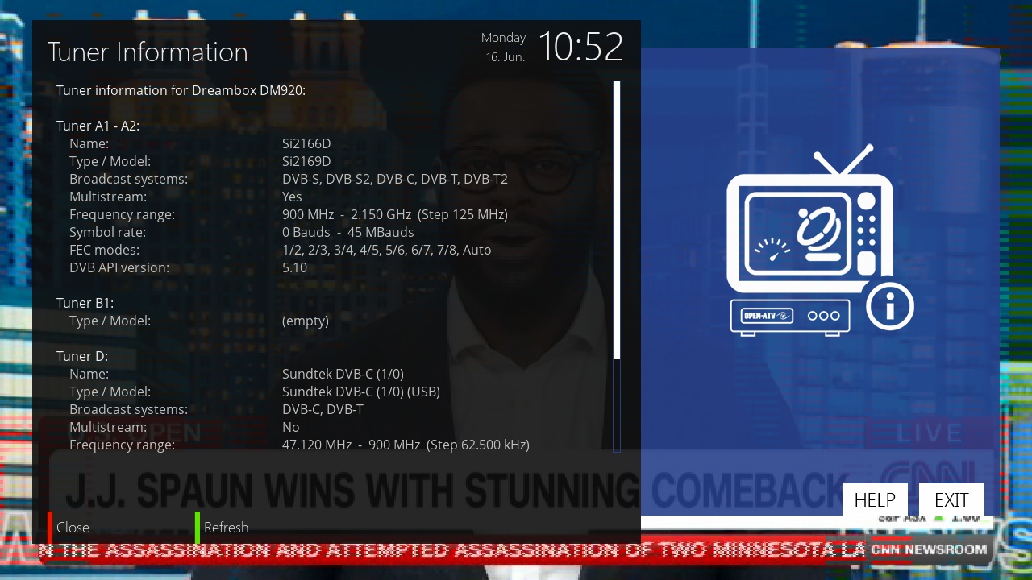1032x580 pixels.
Task: Click '900 MHz - 2.150 GHz' frequency range
Action: [395, 214]
